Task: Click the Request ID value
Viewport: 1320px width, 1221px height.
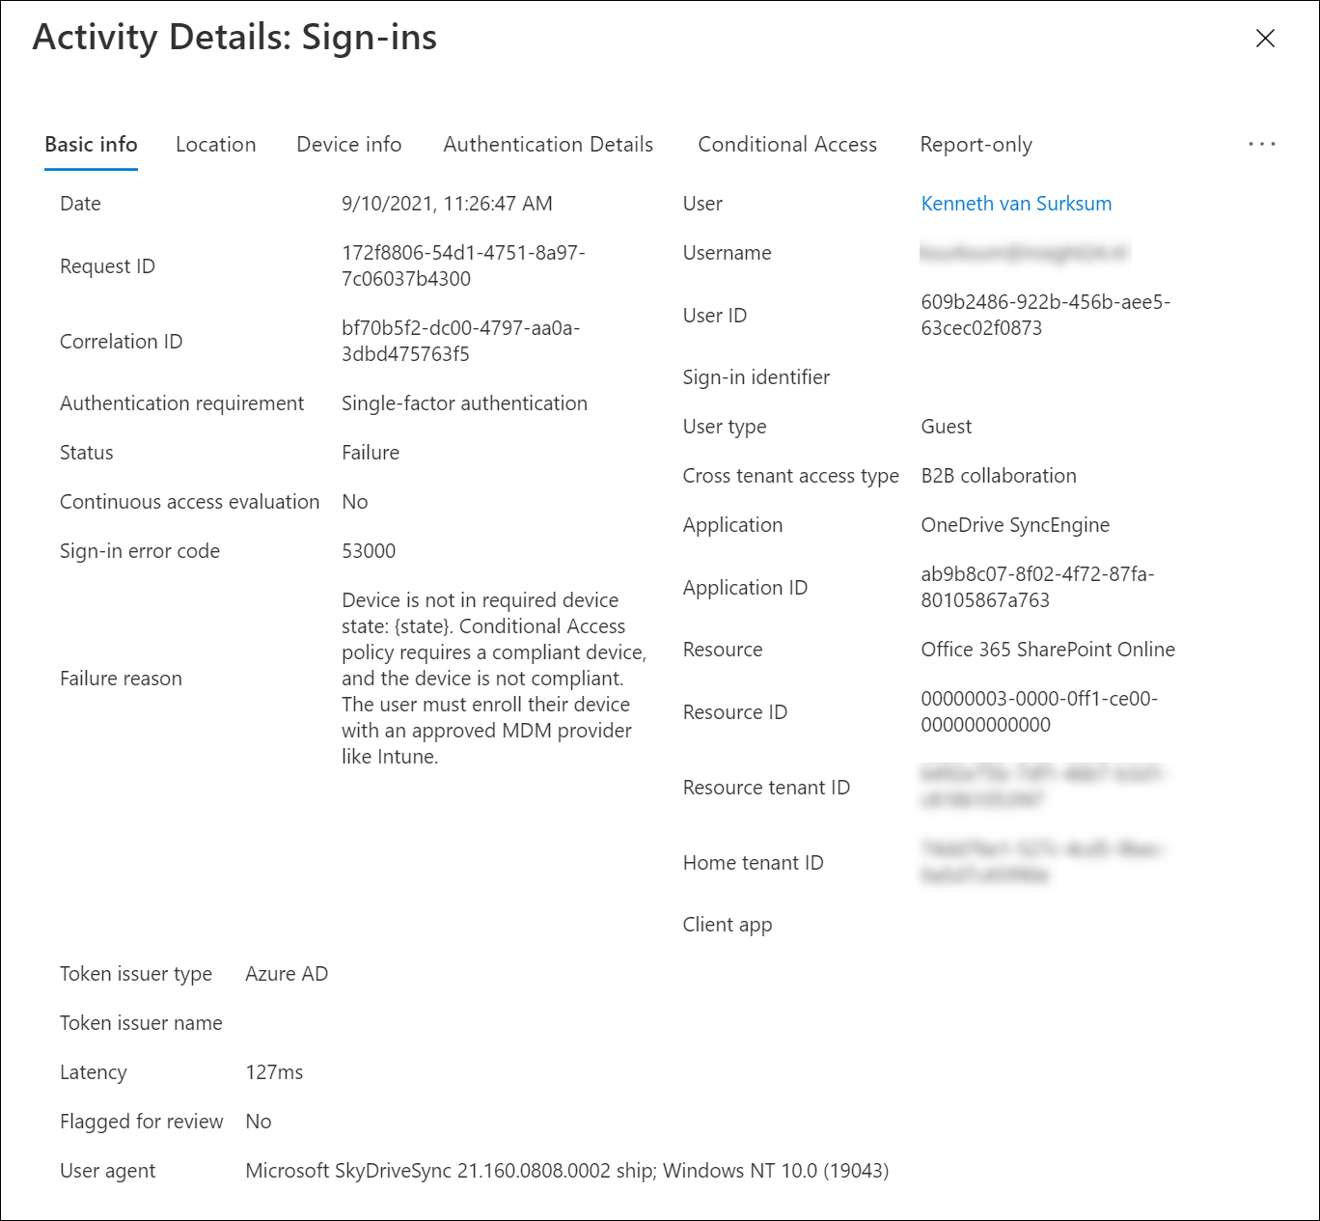Action: pyautogui.click(x=463, y=265)
